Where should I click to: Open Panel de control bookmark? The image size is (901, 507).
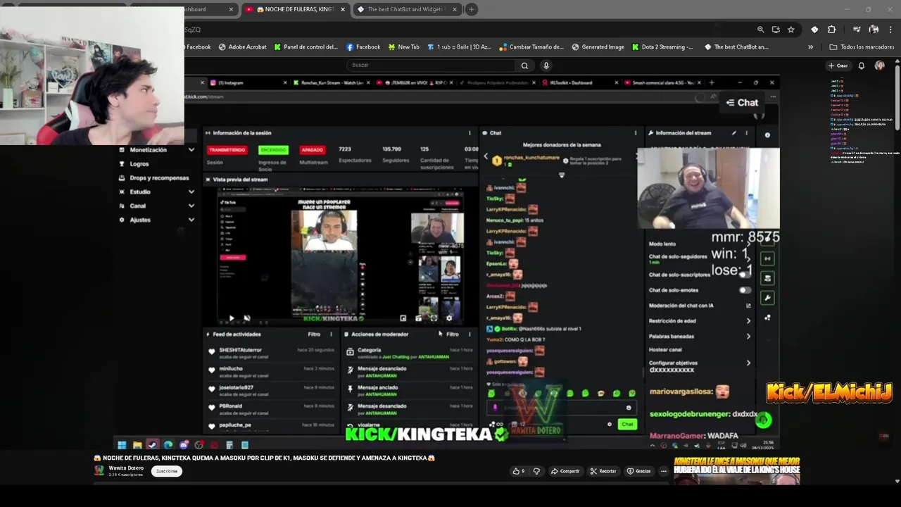tap(306, 47)
